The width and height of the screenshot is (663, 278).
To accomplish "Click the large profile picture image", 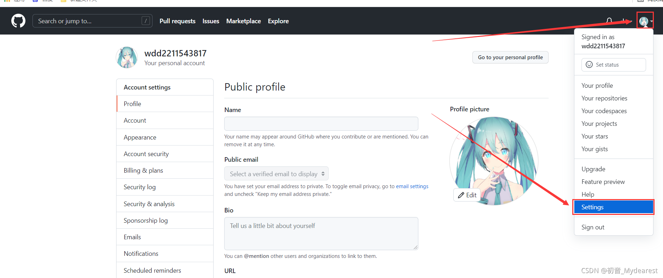I will 494,161.
